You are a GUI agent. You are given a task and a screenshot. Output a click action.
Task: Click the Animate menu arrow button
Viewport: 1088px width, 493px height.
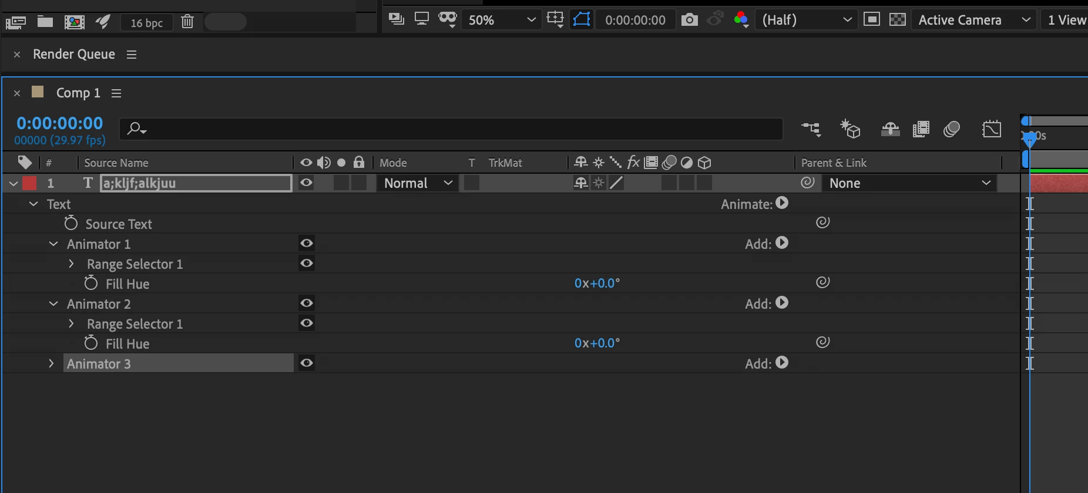point(782,203)
